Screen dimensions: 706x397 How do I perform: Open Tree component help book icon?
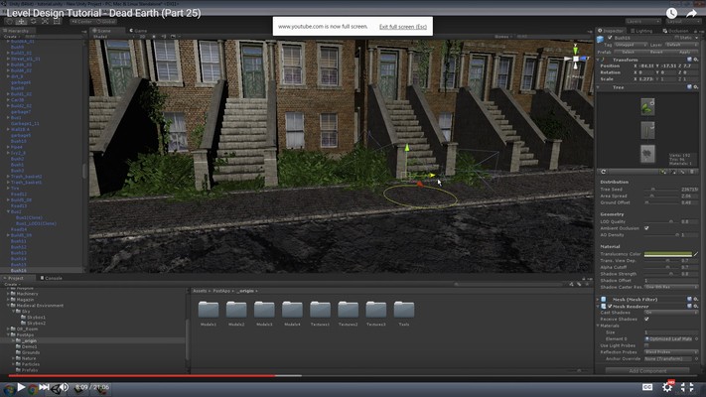click(689, 87)
